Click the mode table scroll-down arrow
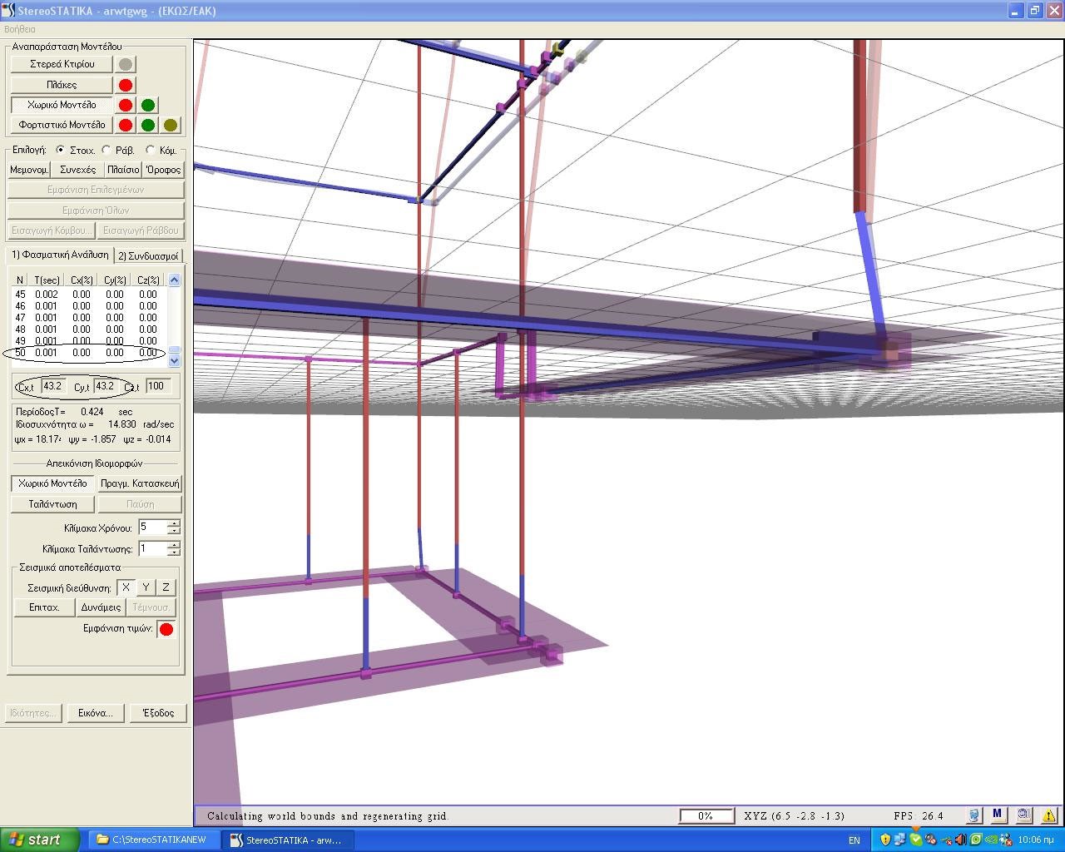Screen dimensions: 1065x852 point(174,360)
